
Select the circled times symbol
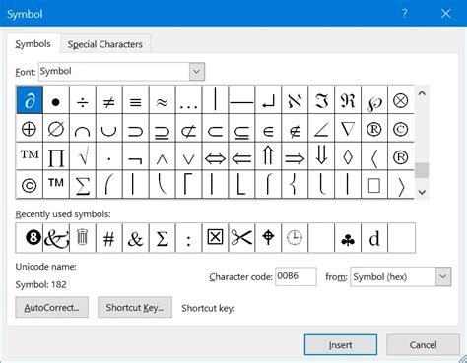(x=401, y=100)
